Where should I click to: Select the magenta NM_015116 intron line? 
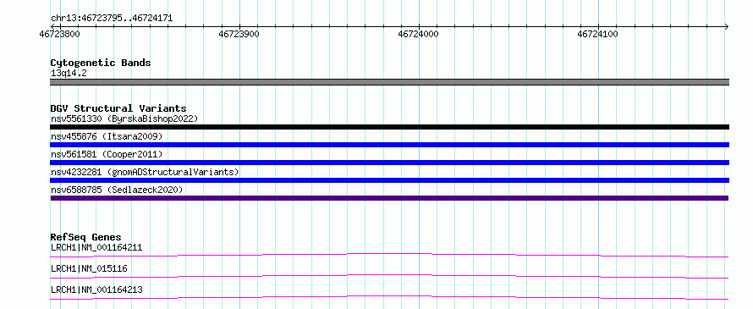389,276
